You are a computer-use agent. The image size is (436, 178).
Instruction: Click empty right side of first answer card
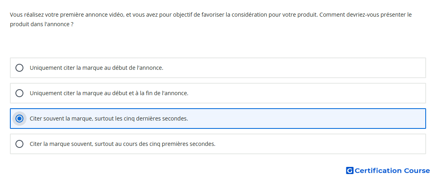[x=306, y=68]
